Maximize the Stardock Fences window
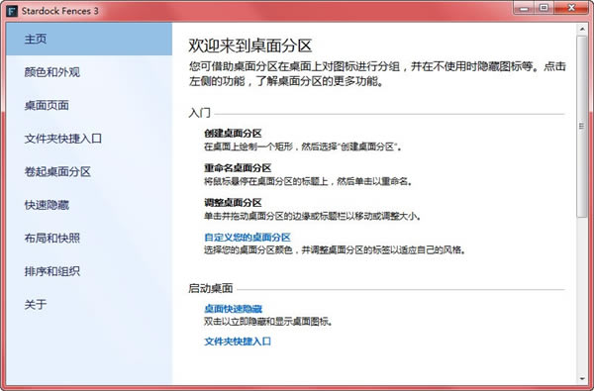Image resolution: width=594 pixels, height=391 pixels. click(x=544, y=8)
